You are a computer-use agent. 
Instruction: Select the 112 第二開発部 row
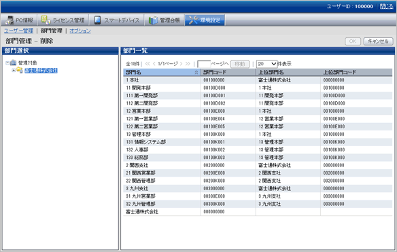point(258,103)
